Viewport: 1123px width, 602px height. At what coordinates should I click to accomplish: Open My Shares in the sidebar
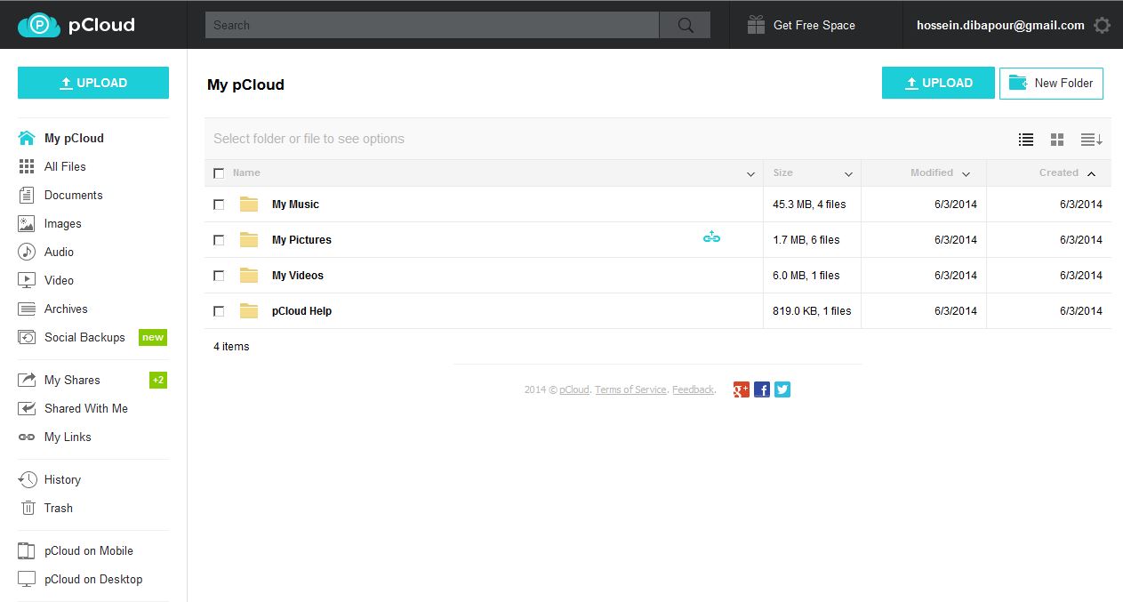tap(72, 380)
